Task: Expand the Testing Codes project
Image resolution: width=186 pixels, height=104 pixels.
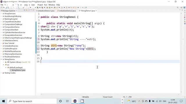Action: click(x=1, y=73)
